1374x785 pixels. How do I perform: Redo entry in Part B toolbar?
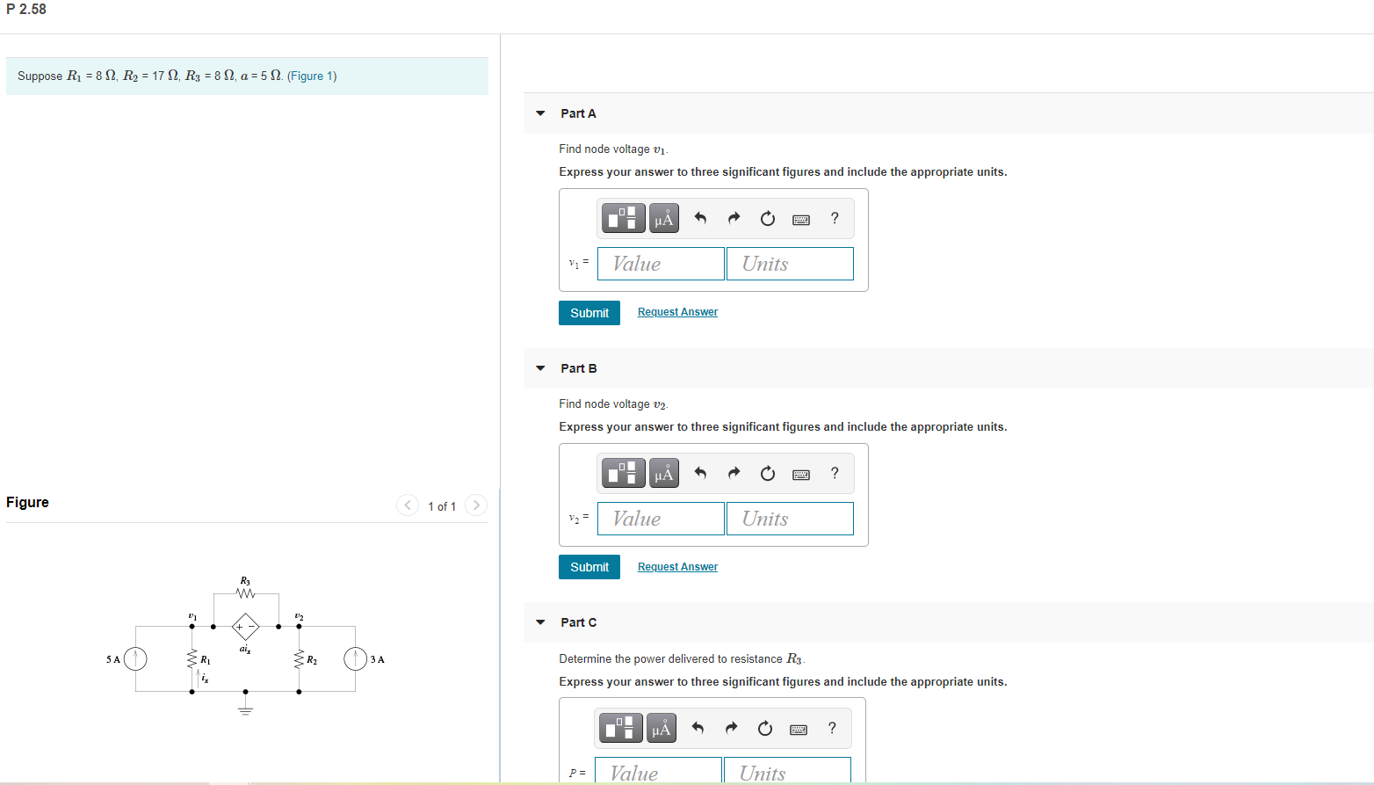734,473
